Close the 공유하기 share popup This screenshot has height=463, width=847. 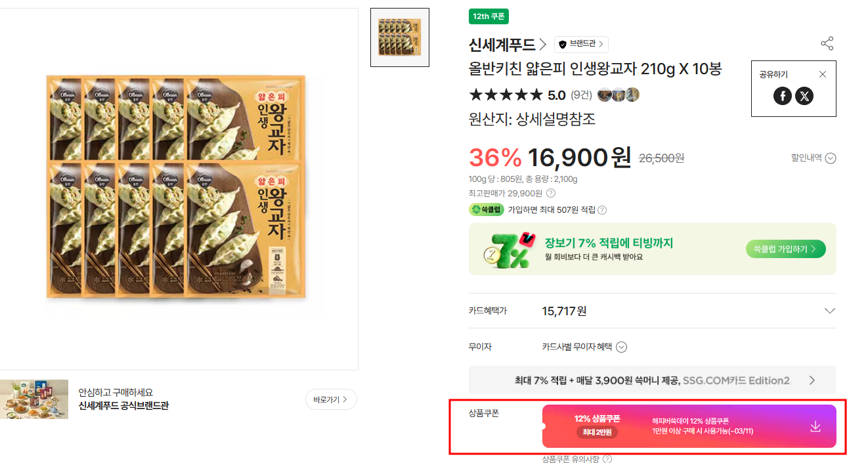coord(823,74)
